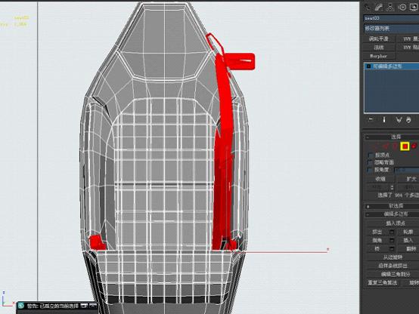The width and height of the screenshot is (419, 314).
Task: Open the modifier list dropdown
Action: pos(391,28)
